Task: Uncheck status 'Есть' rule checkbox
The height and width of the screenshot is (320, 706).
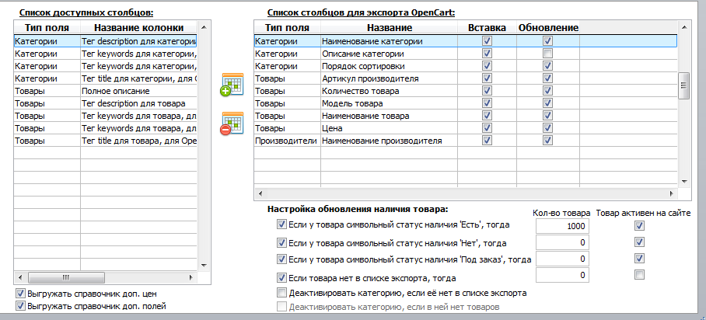Action: click(282, 224)
